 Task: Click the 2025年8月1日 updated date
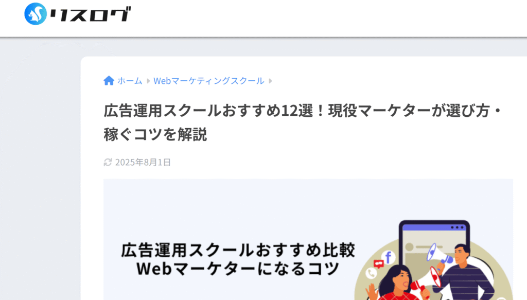[x=143, y=162]
